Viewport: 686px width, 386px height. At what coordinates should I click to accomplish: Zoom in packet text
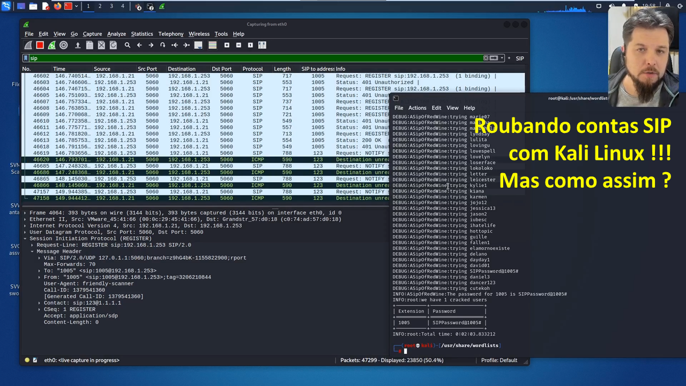click(227, 45)
